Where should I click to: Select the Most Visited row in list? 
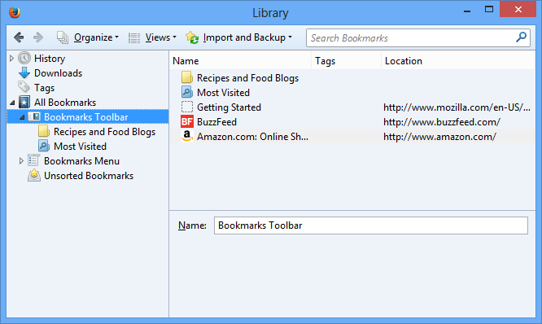pyautogui.click(x=352, y=92)
